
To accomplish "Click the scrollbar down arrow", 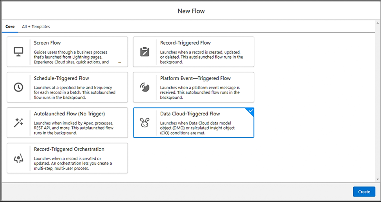I will (x=378, y=179).
